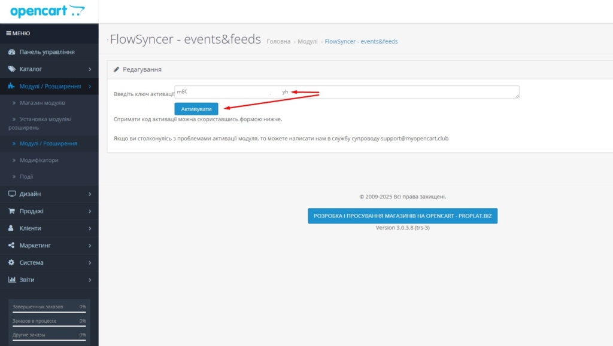This screenshot has height=346, width=613.
Task: Toggle the МЕНЮ hamburger sidebar
Action: coord(18,33)
